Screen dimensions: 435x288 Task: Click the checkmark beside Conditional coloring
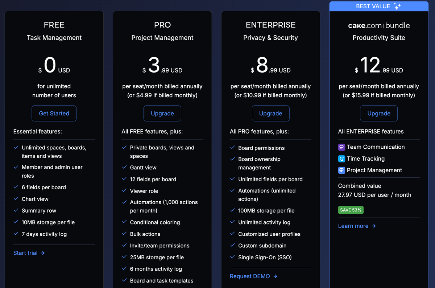coord(124,222)
